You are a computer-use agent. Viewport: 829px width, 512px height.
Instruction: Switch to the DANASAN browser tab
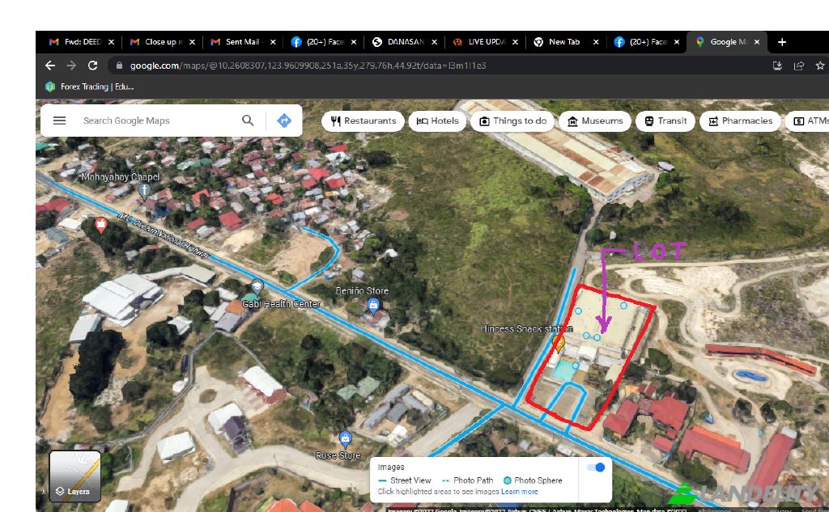401,42
